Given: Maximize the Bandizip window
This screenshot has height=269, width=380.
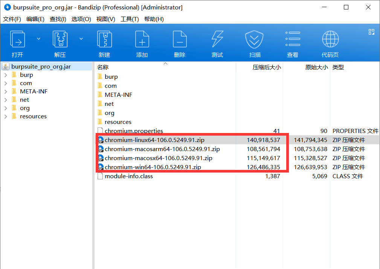Looking at the screenshot, I should click(346, 7).
